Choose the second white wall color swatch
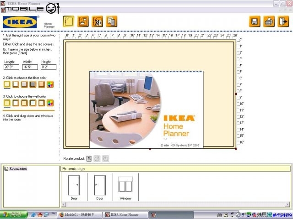Image resolution: width=293 pixels, height=219 pixels. tap(16, 103)
